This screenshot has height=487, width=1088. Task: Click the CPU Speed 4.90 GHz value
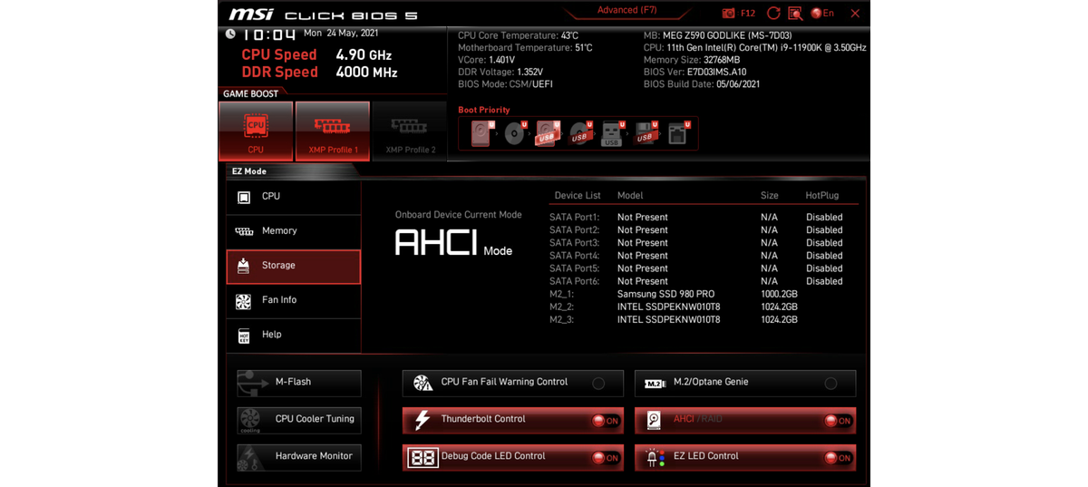[x=364, y=54]
